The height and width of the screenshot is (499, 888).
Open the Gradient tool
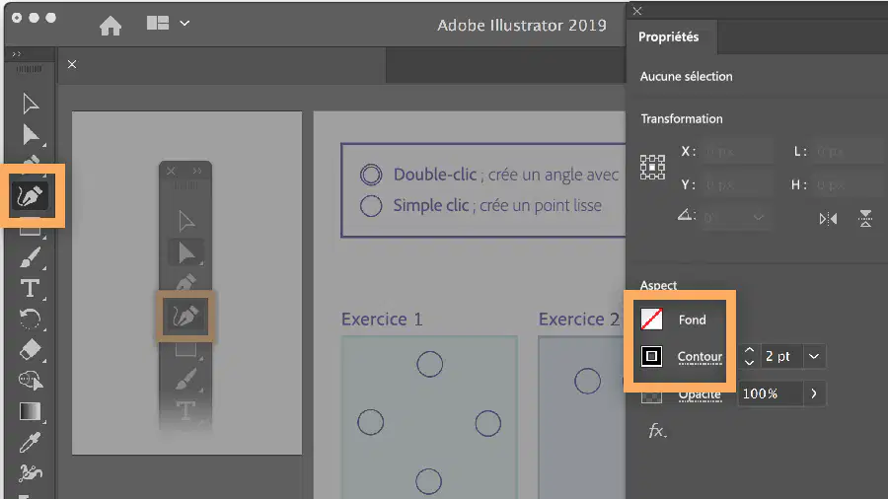[30, 411]
